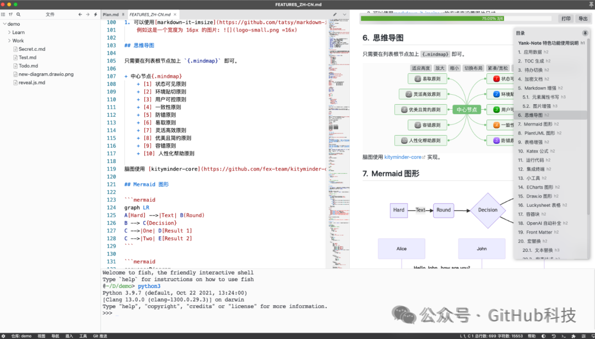
Task: Click the sort icon above the file tree
Action: [10, 14]
